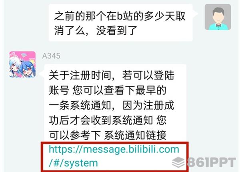This screenshot has width=240, height=172.
Task: Click the bow tie on the user avatar
Action: click(218, 25)
